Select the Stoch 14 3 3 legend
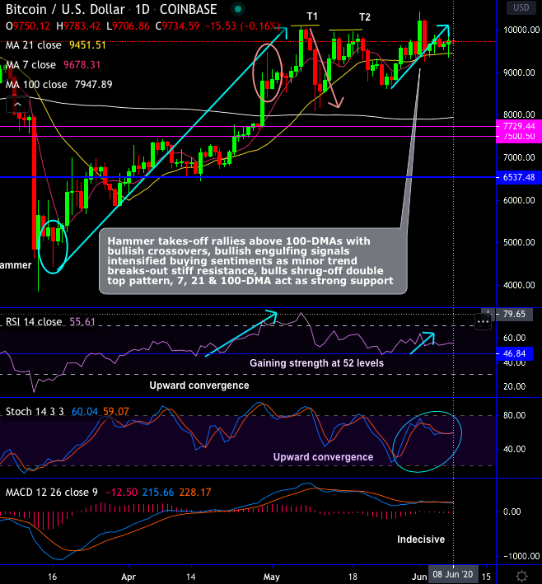542x584 pixels. coord(35,412)
